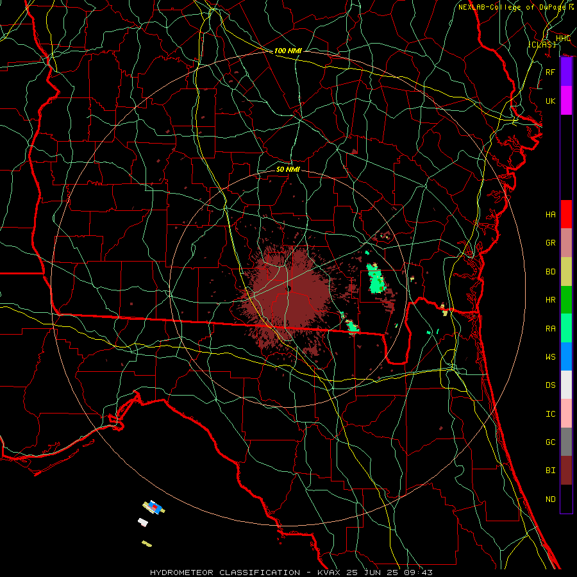Click the IC legend label
Viewport: 577px width, 577px height.
click(x=550, y=414)
